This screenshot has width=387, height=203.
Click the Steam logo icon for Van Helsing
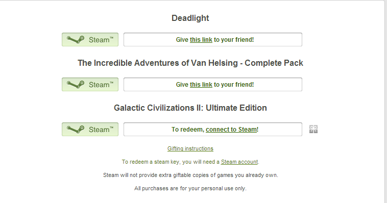76,85
